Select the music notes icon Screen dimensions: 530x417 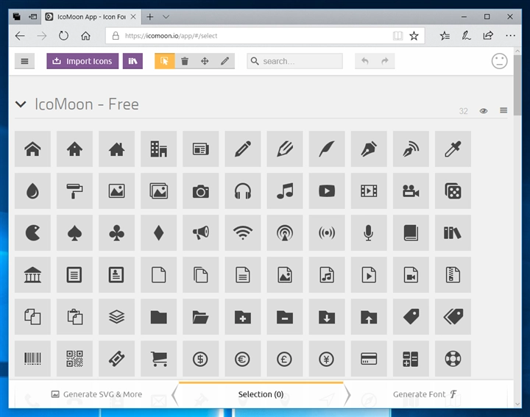tap(285, 190)
